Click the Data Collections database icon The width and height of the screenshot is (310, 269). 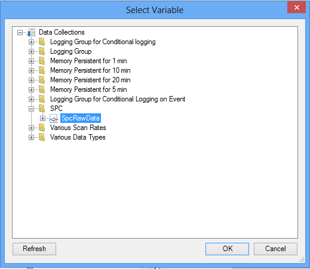pos(31,32)
